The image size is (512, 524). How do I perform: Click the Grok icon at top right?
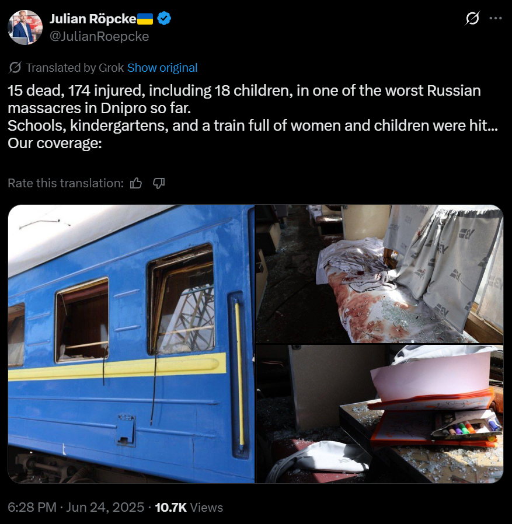[472, 18]
